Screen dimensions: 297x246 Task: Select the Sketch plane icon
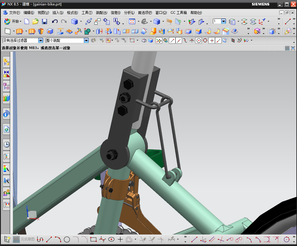coord(7,31)
